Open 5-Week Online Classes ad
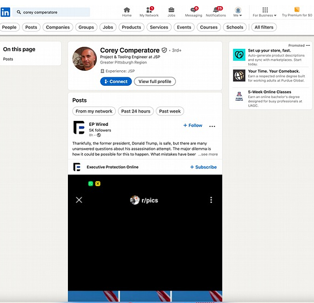Screen dimensions: 314x303 [269, 92]
